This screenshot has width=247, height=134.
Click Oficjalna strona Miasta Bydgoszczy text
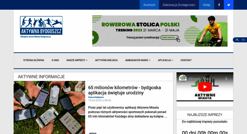(36, 37)
